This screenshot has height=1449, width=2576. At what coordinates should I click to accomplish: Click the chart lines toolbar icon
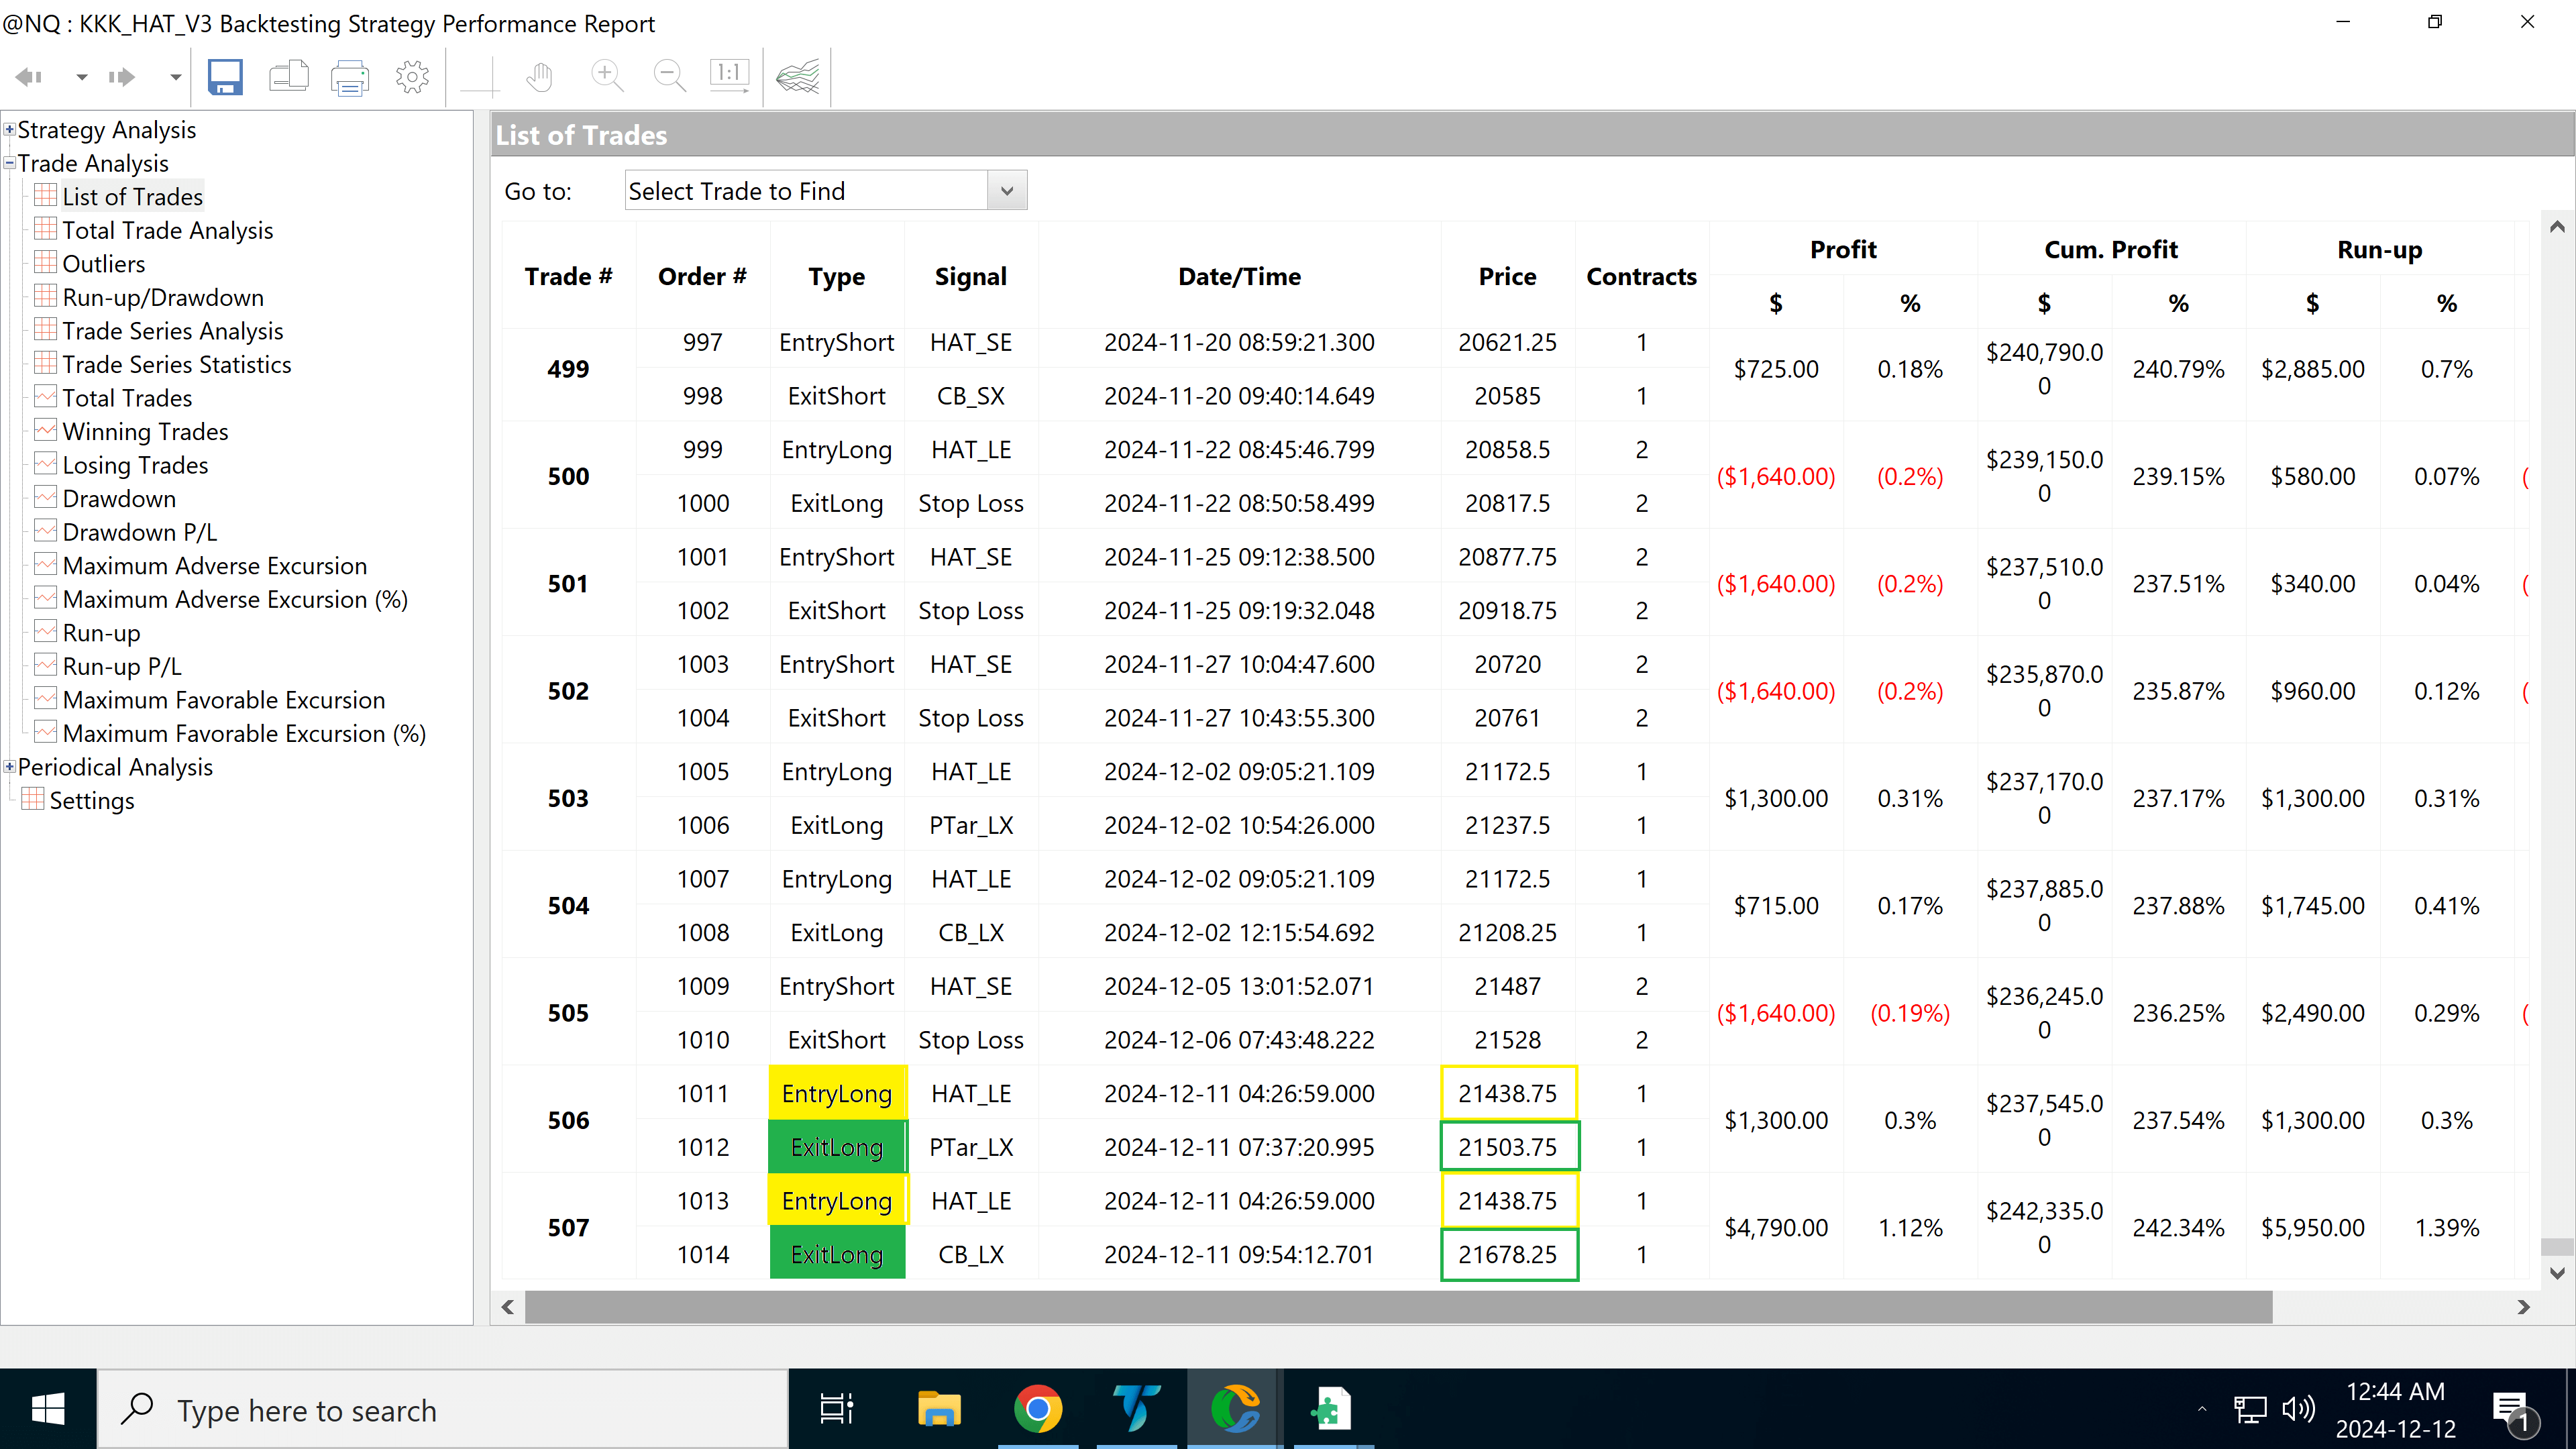pyautogui.click(x=798, y=77)
